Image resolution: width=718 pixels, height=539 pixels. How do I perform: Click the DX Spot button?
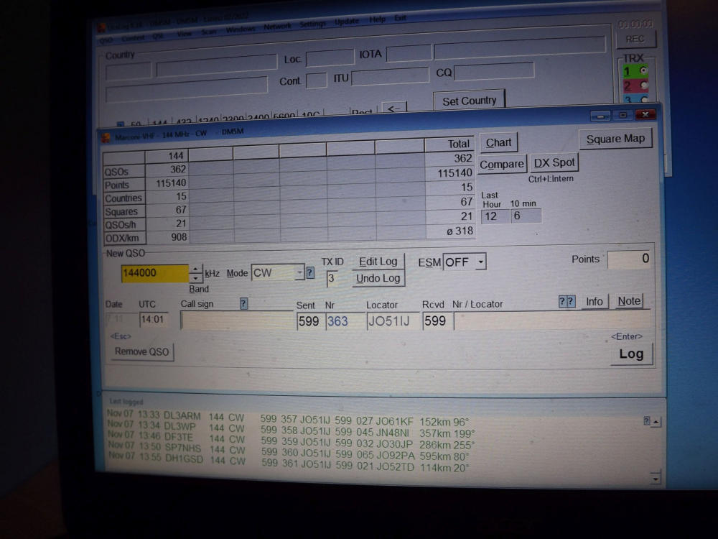[554, 163]
